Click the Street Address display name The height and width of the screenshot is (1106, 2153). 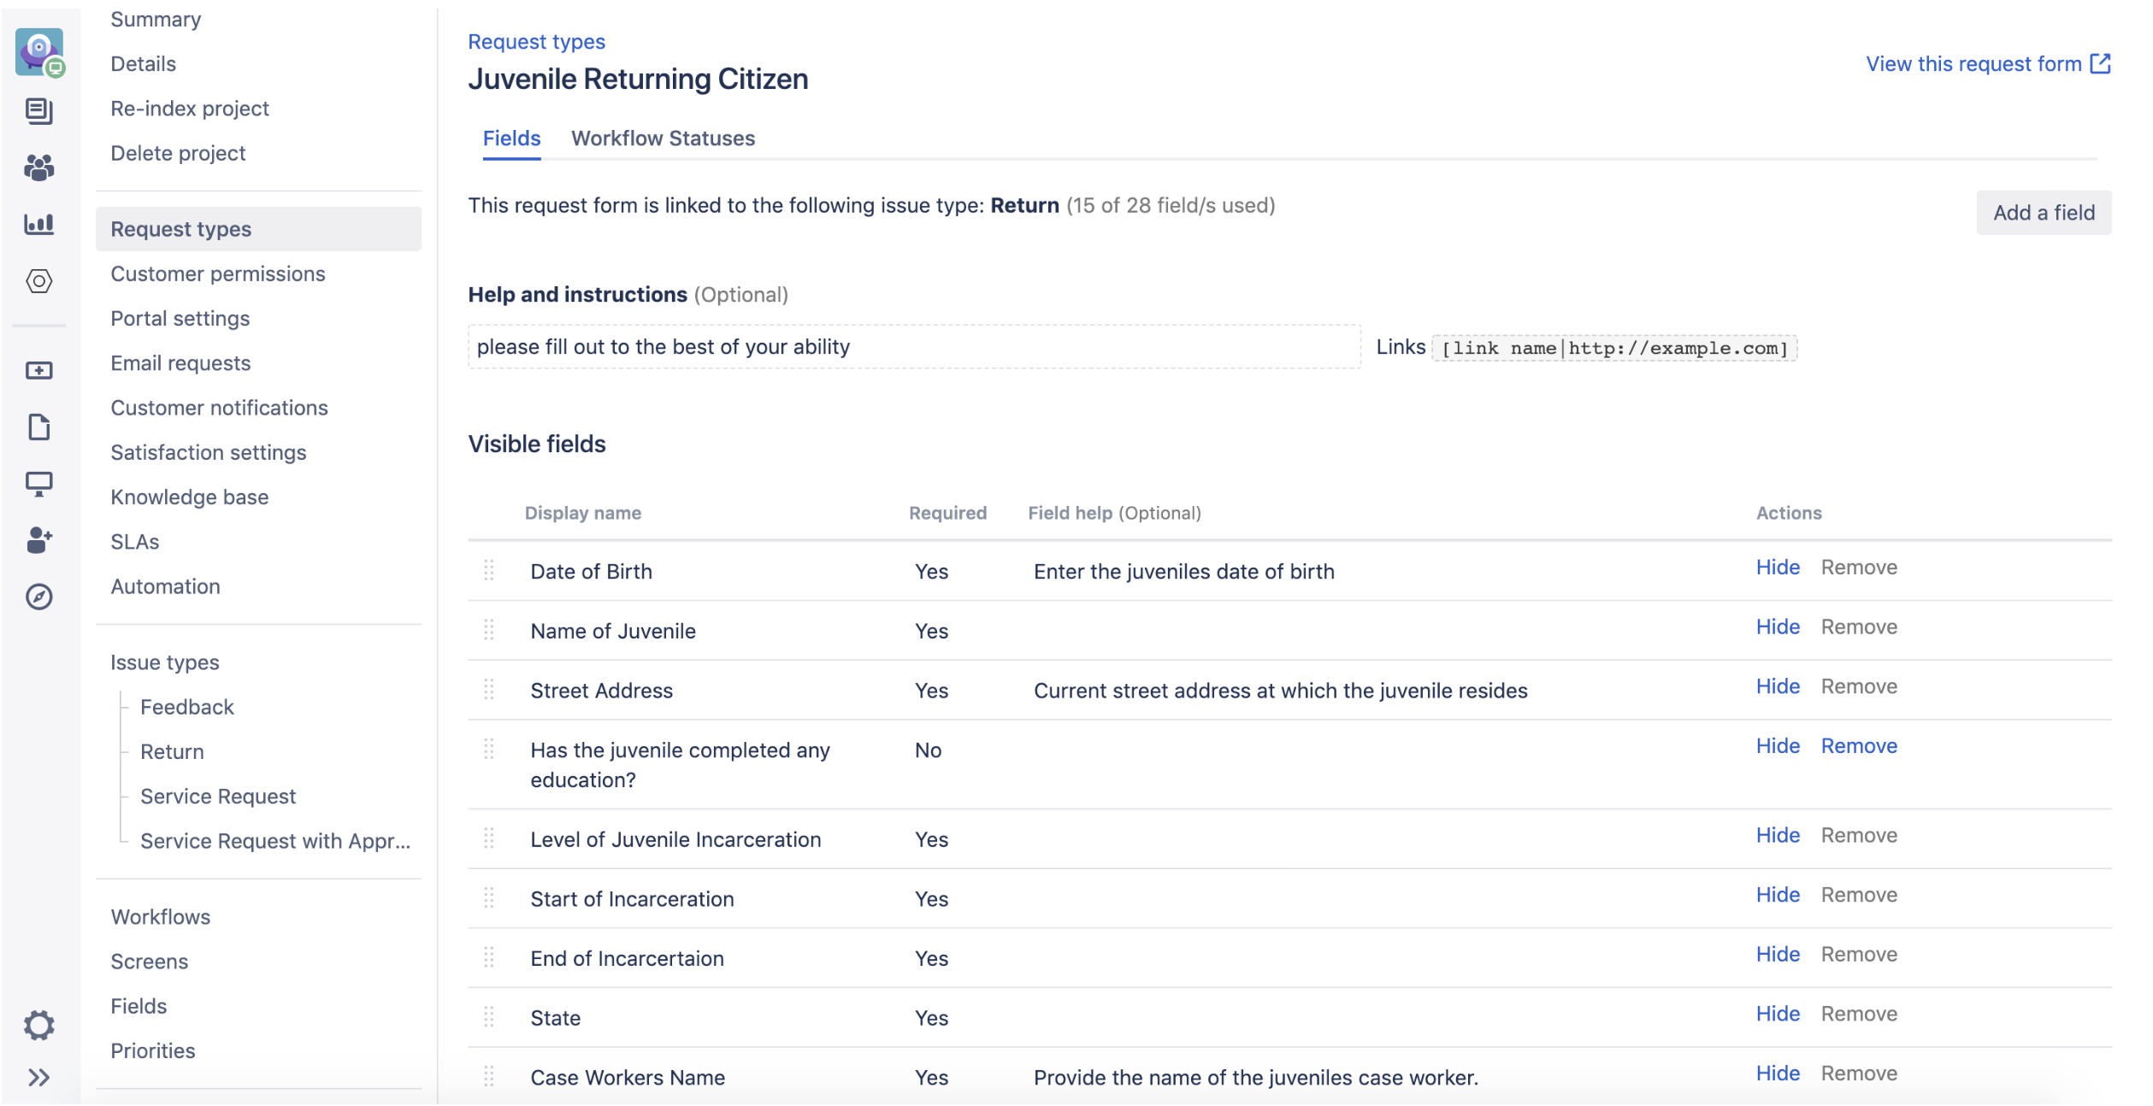[x=601, y=691]
